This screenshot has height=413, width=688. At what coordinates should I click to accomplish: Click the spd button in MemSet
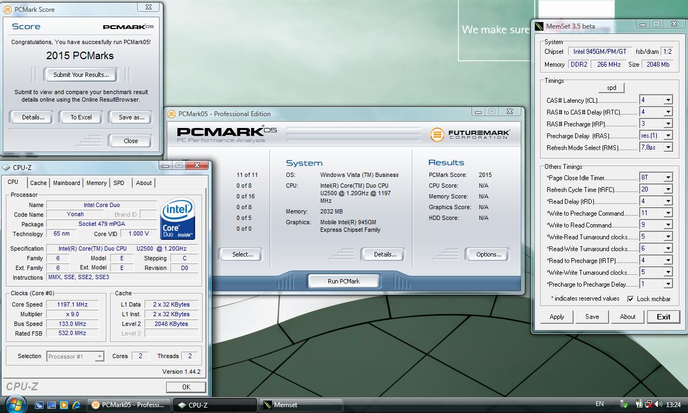coord(612,88)
